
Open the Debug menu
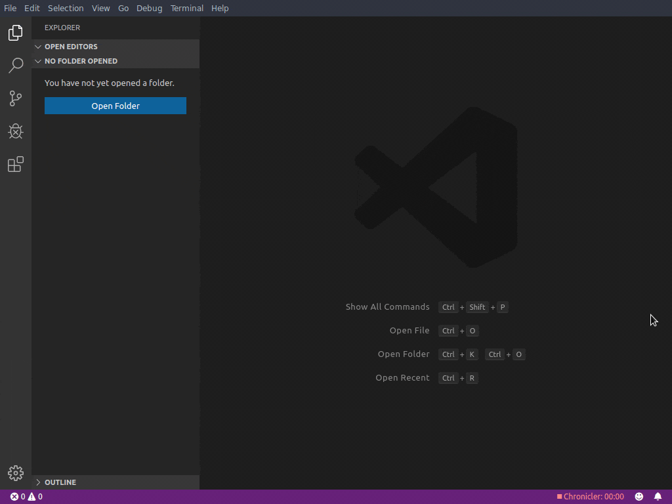(149, 8)
